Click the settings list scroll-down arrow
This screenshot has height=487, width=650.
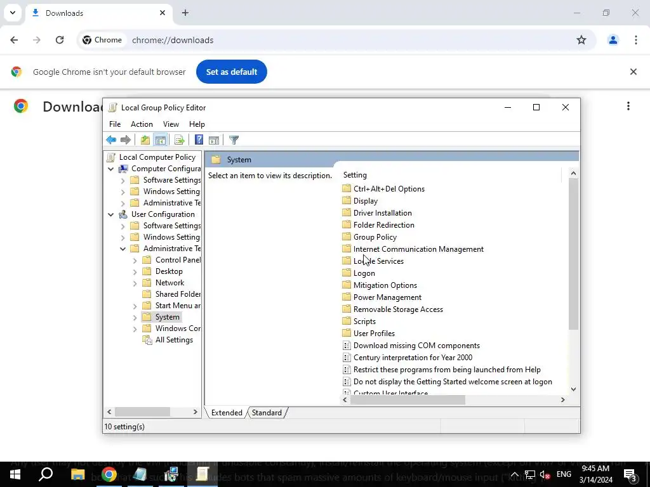coord(573,389)
